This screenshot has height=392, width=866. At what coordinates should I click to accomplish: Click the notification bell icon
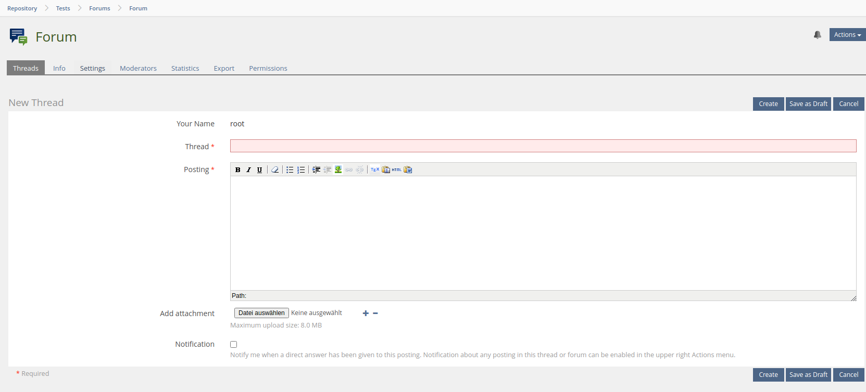point(818,35)
